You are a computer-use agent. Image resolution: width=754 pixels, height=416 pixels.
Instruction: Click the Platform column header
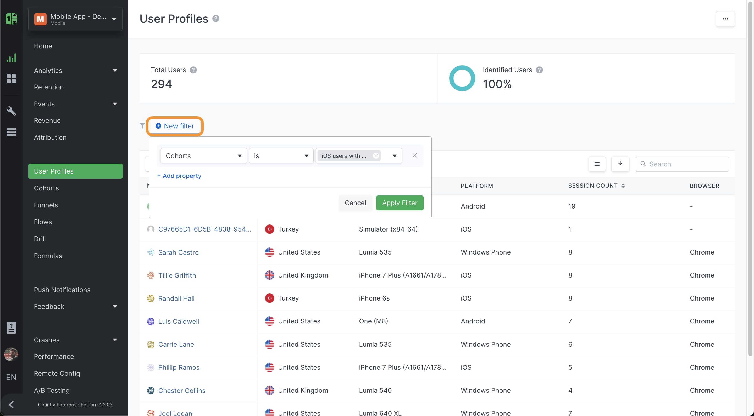click(476, 186)
